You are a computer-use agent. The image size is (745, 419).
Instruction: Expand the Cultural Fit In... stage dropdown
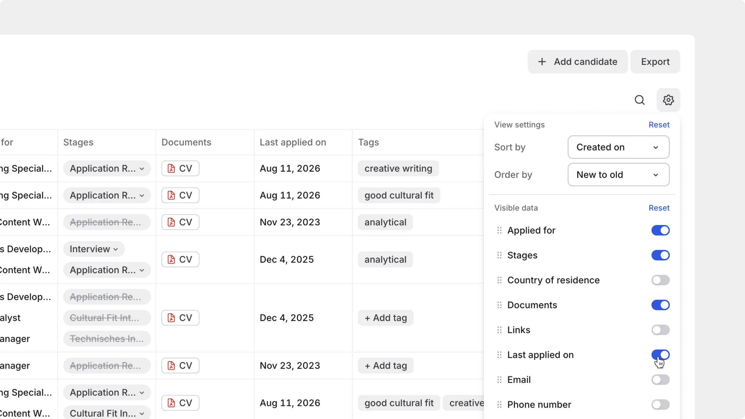(x=107, y=413)
